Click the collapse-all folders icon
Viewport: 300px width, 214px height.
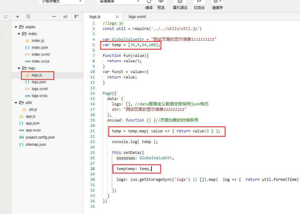pyautogui.click(x=65, y=16)
